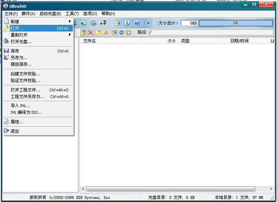Select 打开... in the file menu
Screen dimensions: 277x202
(38, 28)
